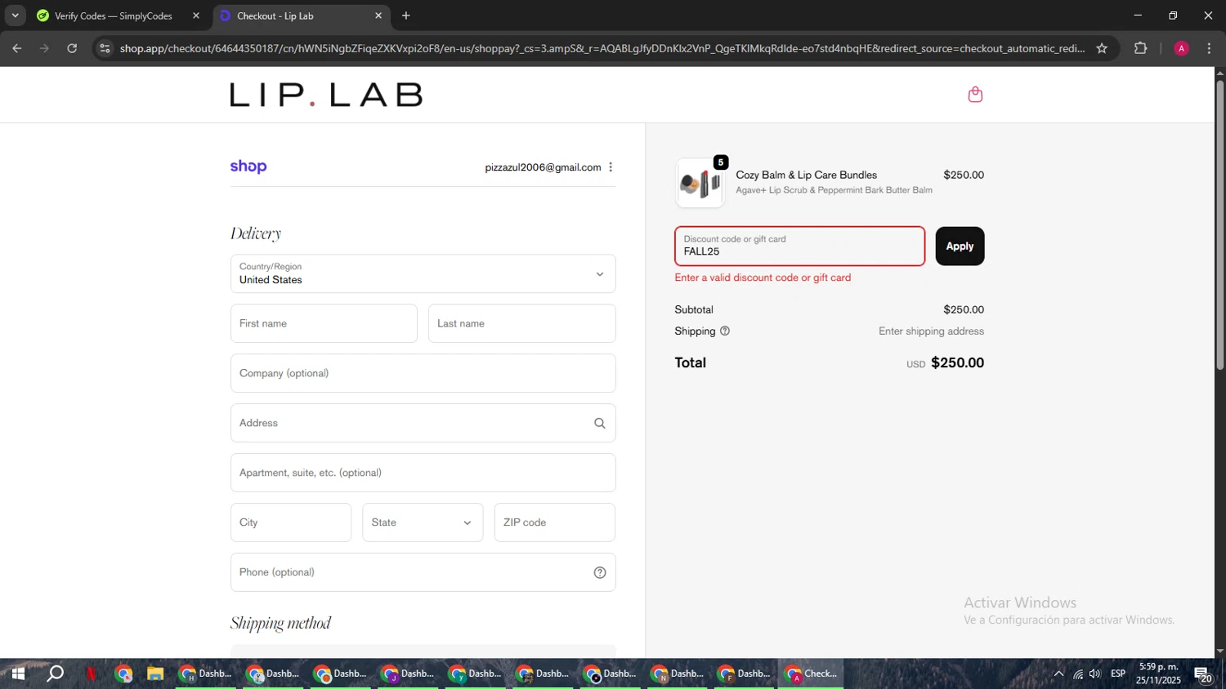Open the shopping bag cart icon
This screenshot has height=689, width=1226.
coord(975,95)
